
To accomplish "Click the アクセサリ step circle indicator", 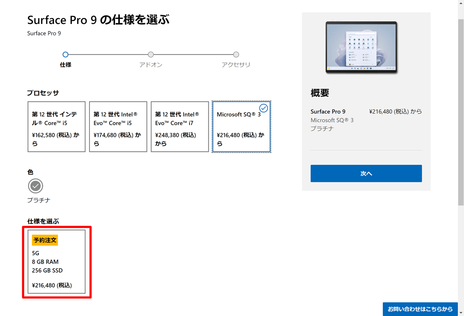I will click(236, 55).
